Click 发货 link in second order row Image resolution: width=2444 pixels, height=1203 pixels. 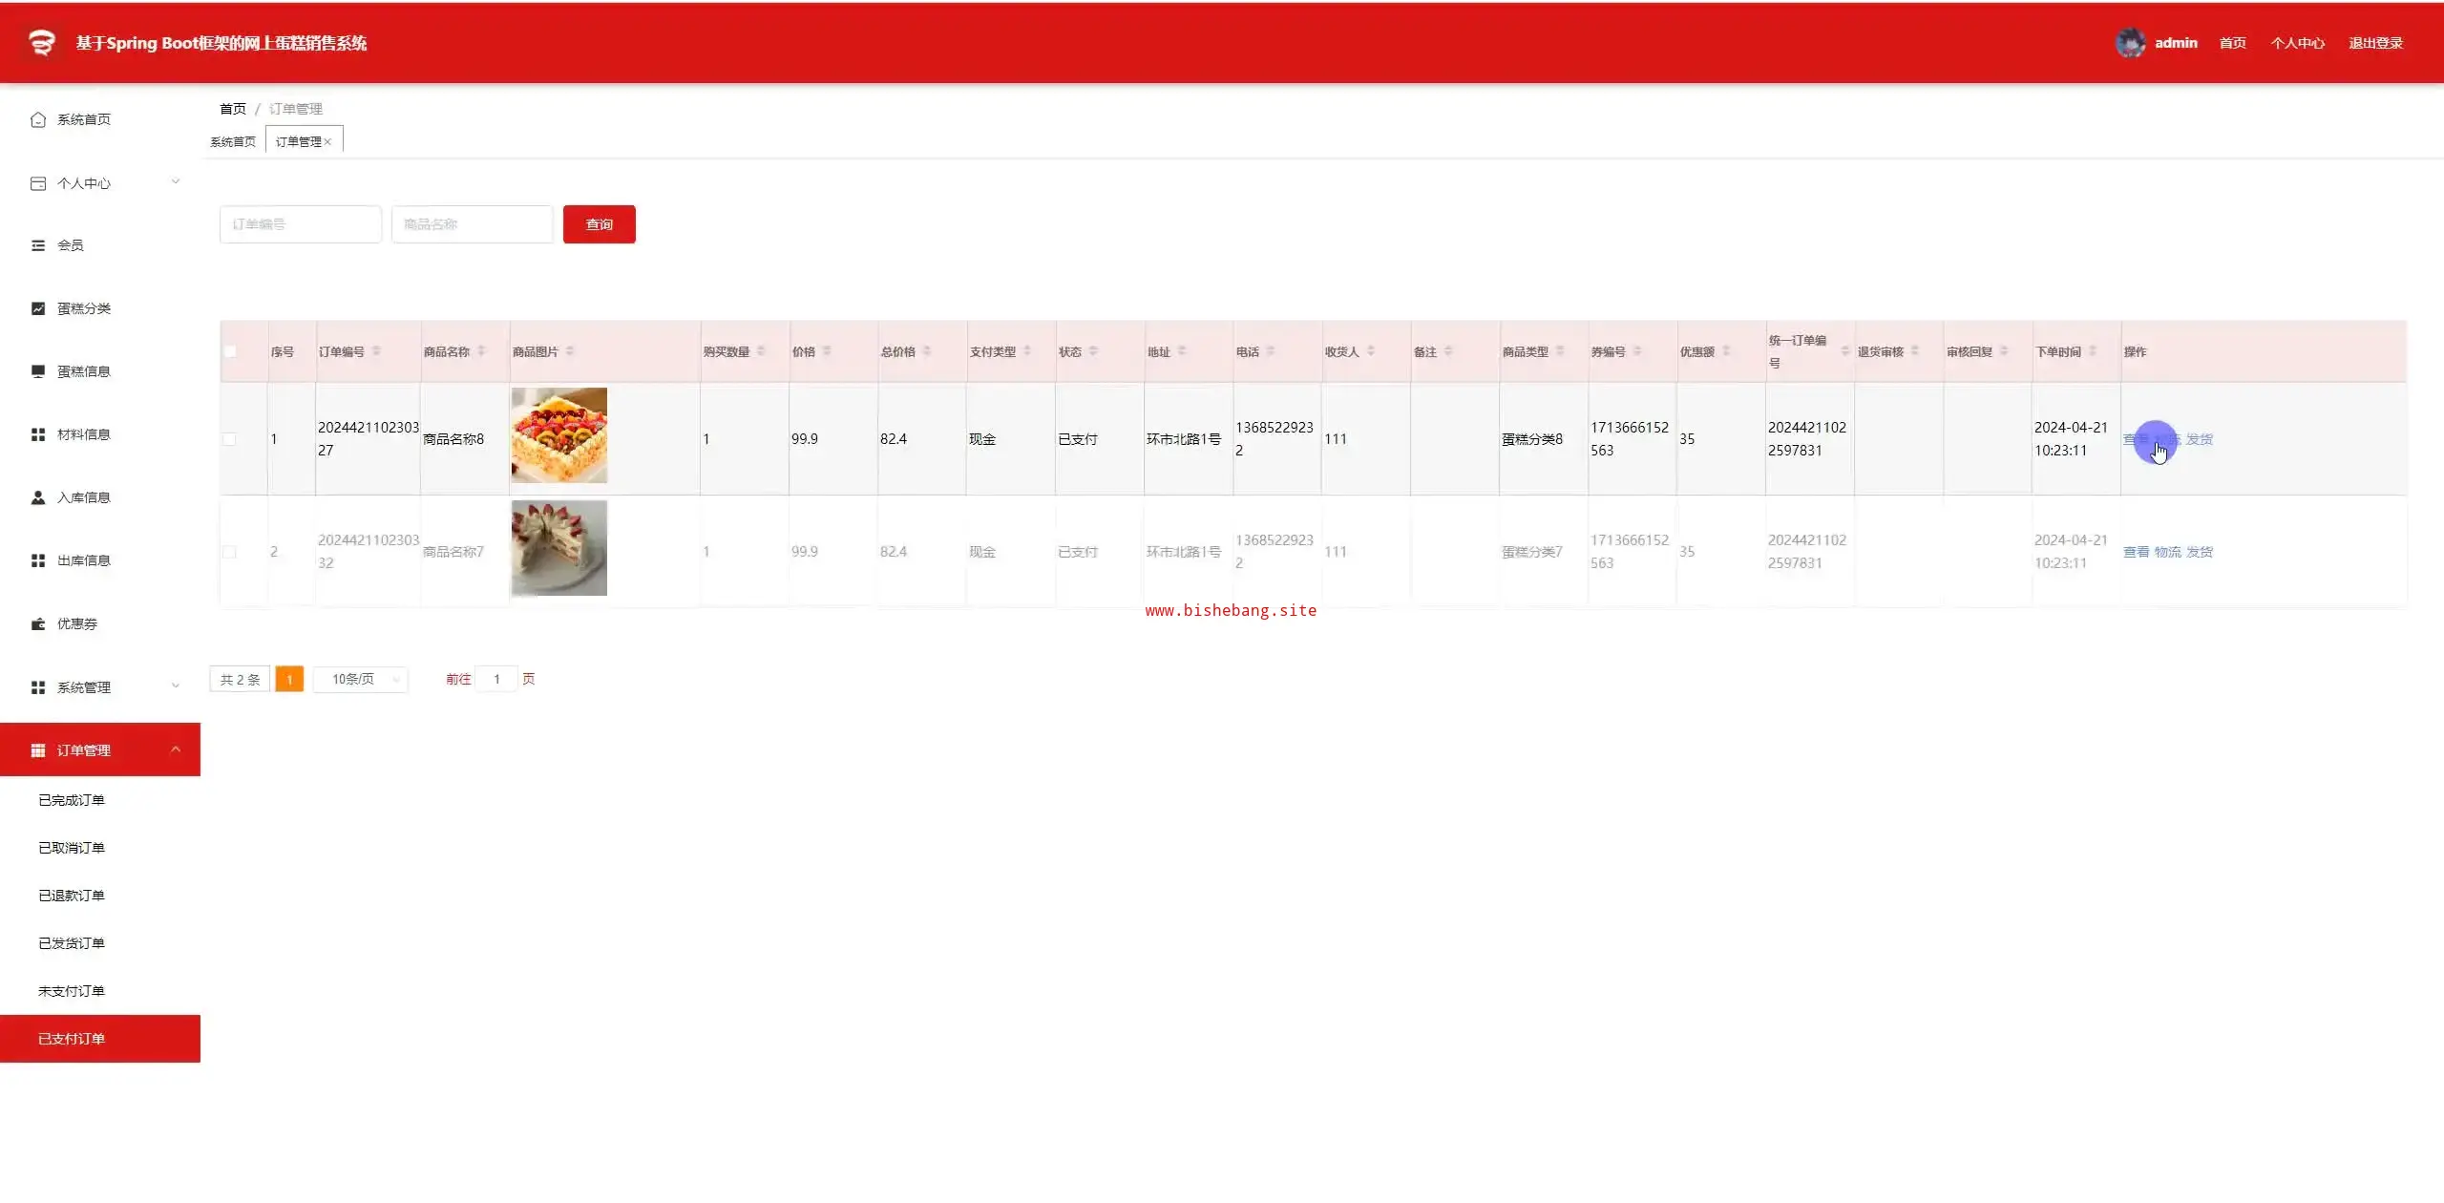point(2200,552)
